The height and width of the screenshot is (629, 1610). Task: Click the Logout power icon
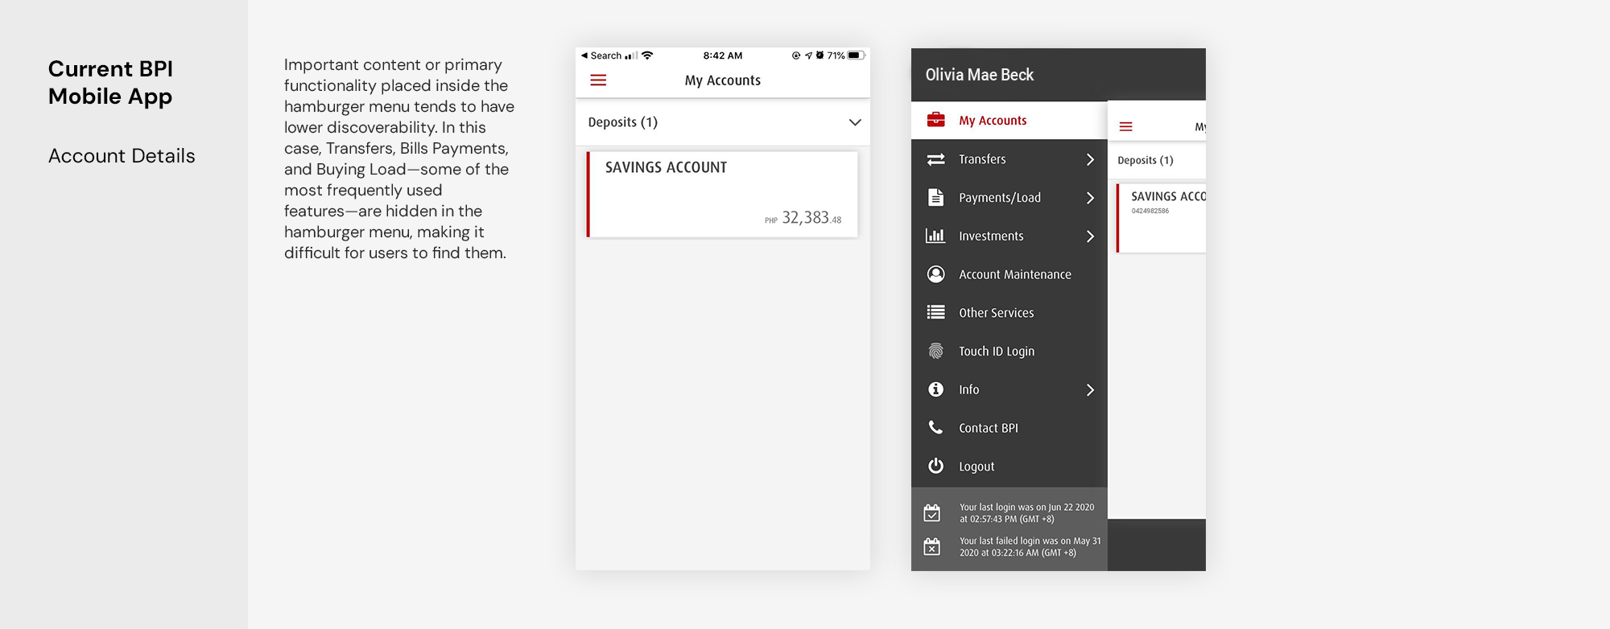(935, 466)
